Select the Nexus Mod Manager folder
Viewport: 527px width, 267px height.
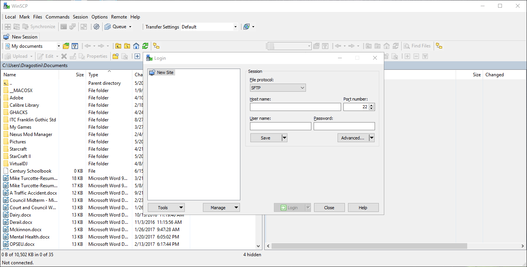[x=31, y=134]
